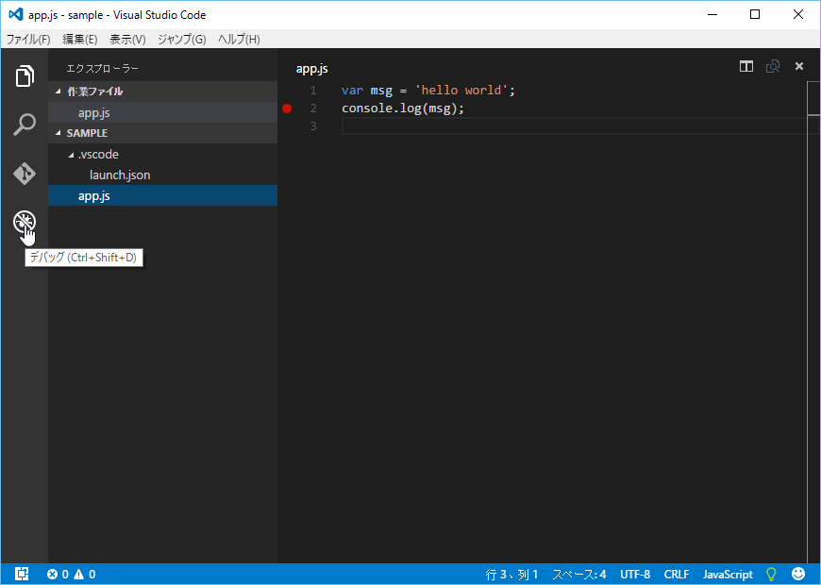Image resolution: width=821 pixels, height=585 pixels.
Task: Open the Debug view icon
Action: coord(25,223)
